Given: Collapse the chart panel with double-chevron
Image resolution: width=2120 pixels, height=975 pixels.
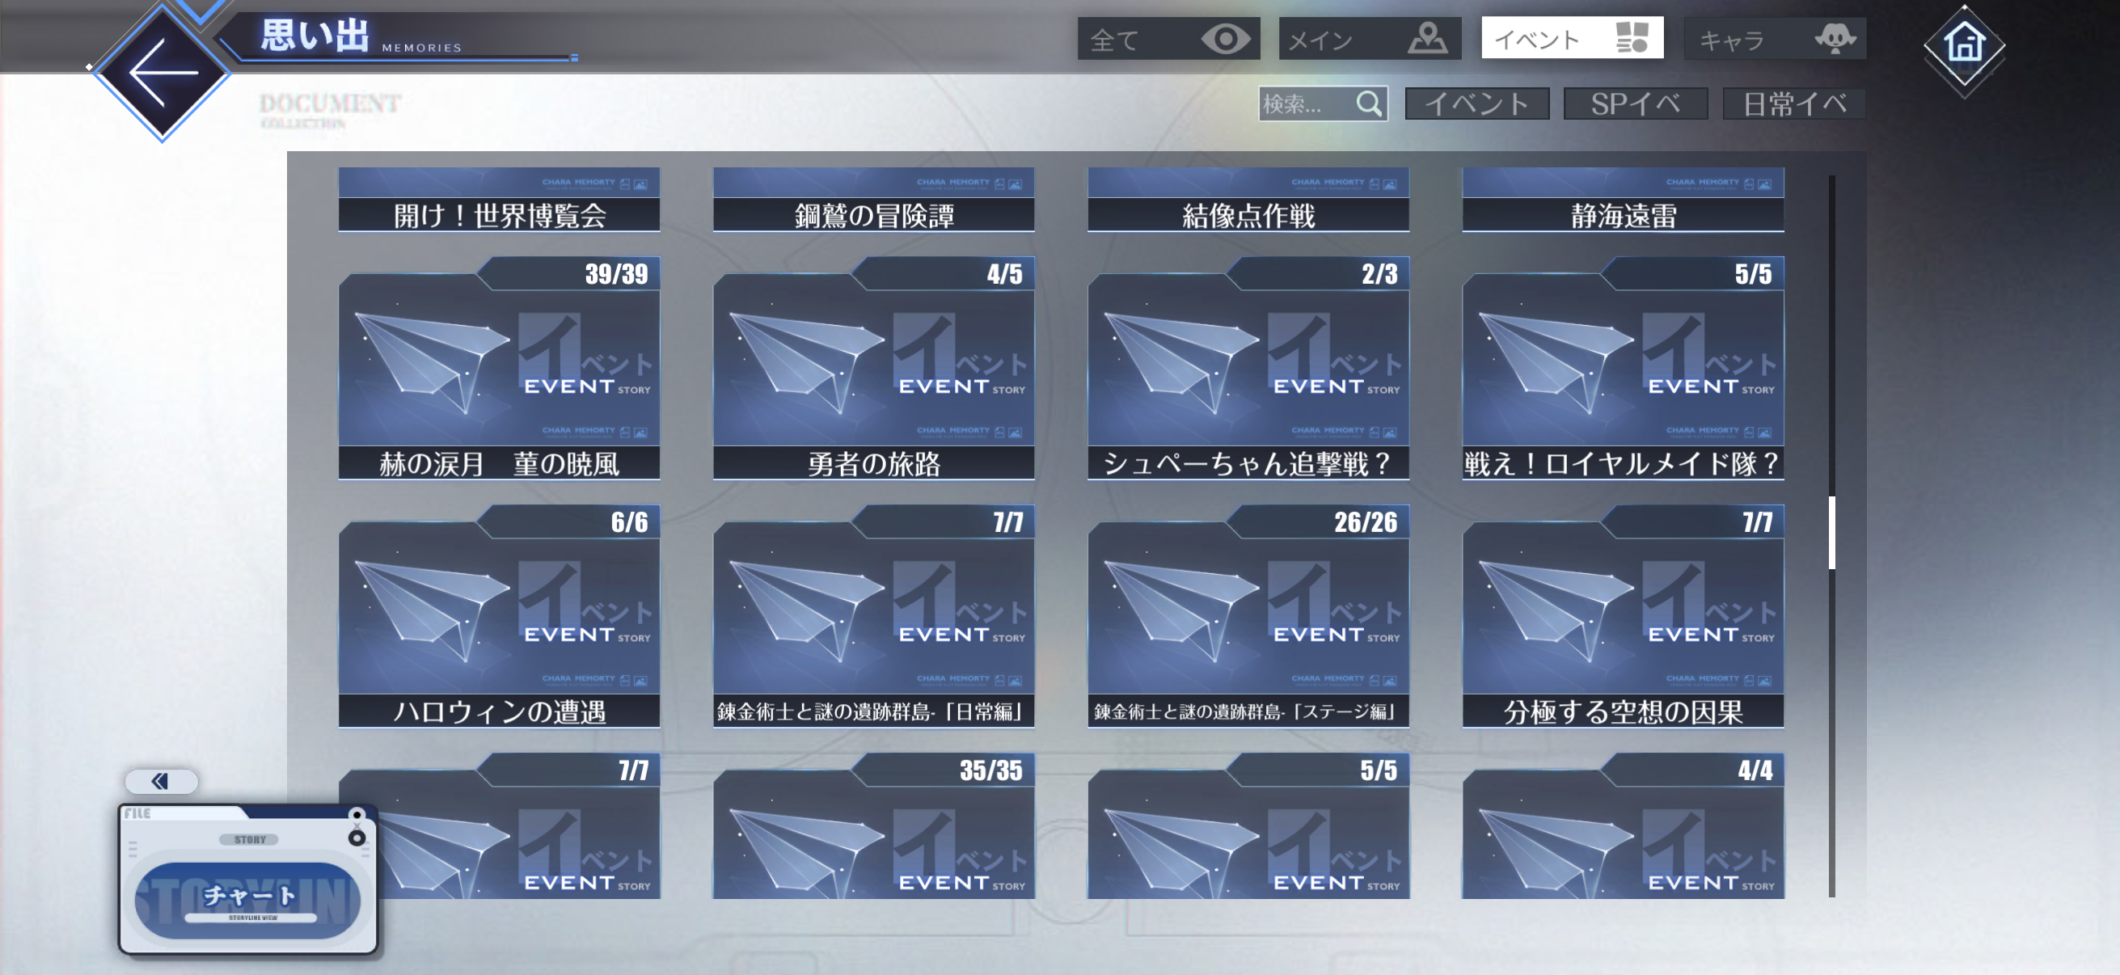Looking at the screenshot, I should coord(160,780).
